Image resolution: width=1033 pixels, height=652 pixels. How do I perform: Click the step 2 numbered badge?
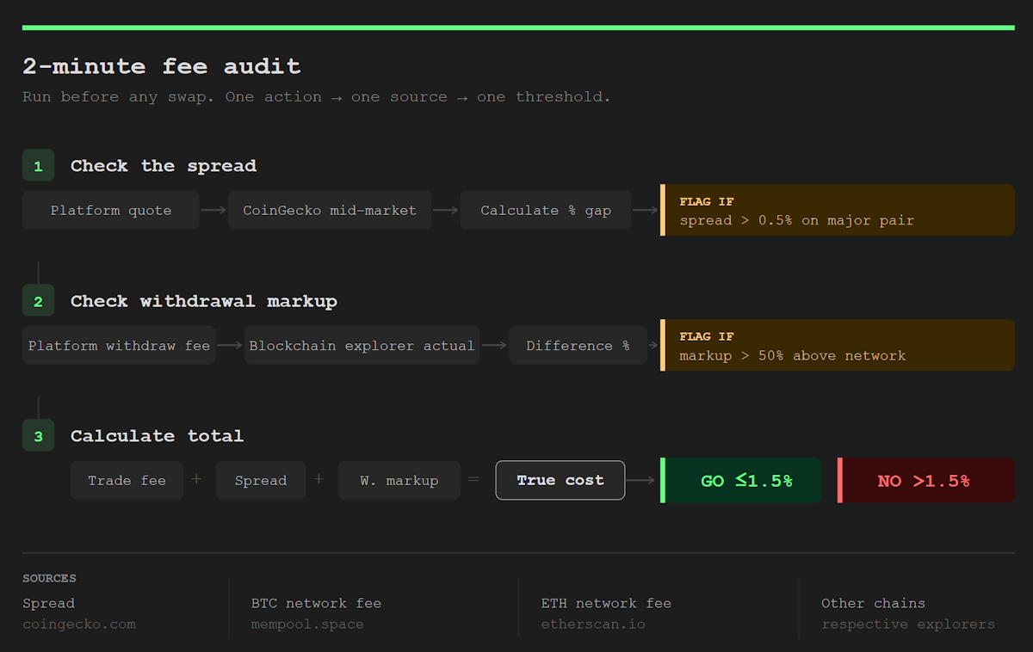point(38,301)
